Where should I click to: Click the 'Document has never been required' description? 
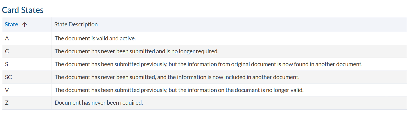(99, 103)
